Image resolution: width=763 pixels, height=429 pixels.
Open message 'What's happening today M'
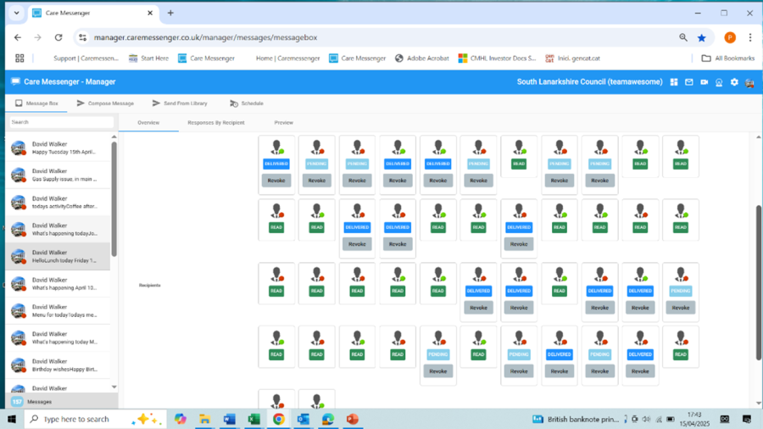click(x=58, y=337)
